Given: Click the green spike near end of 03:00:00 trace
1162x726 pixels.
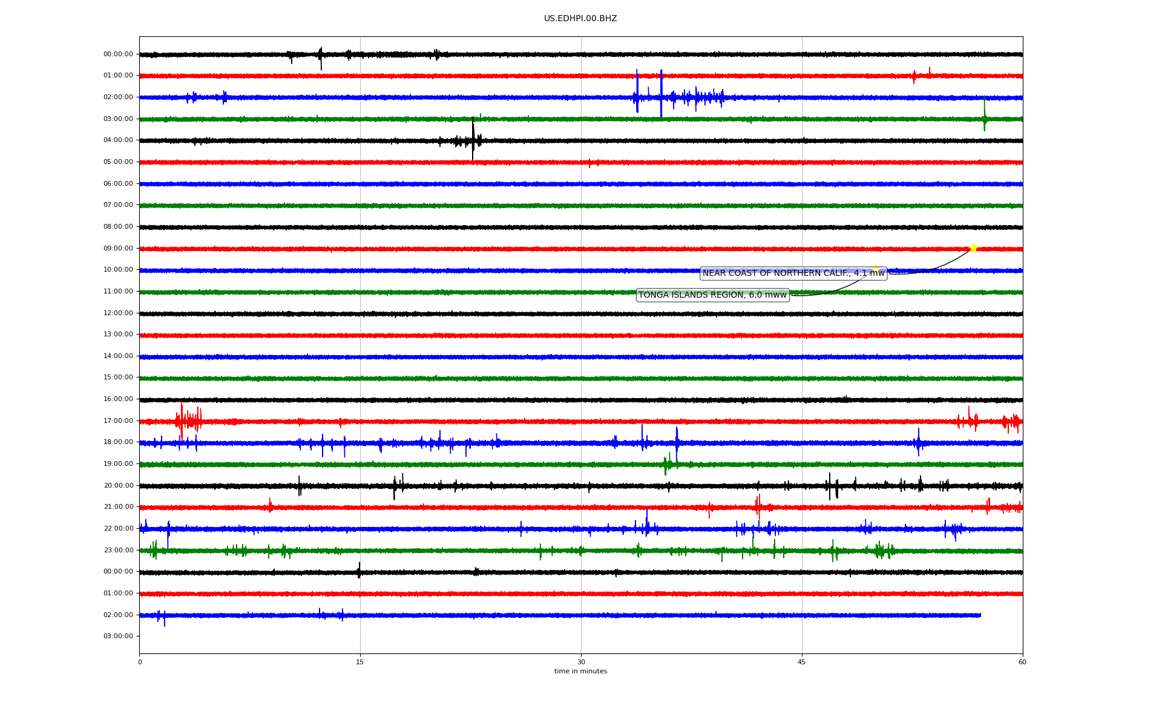Looking at the screenshot, I should (x=985, y=114).
